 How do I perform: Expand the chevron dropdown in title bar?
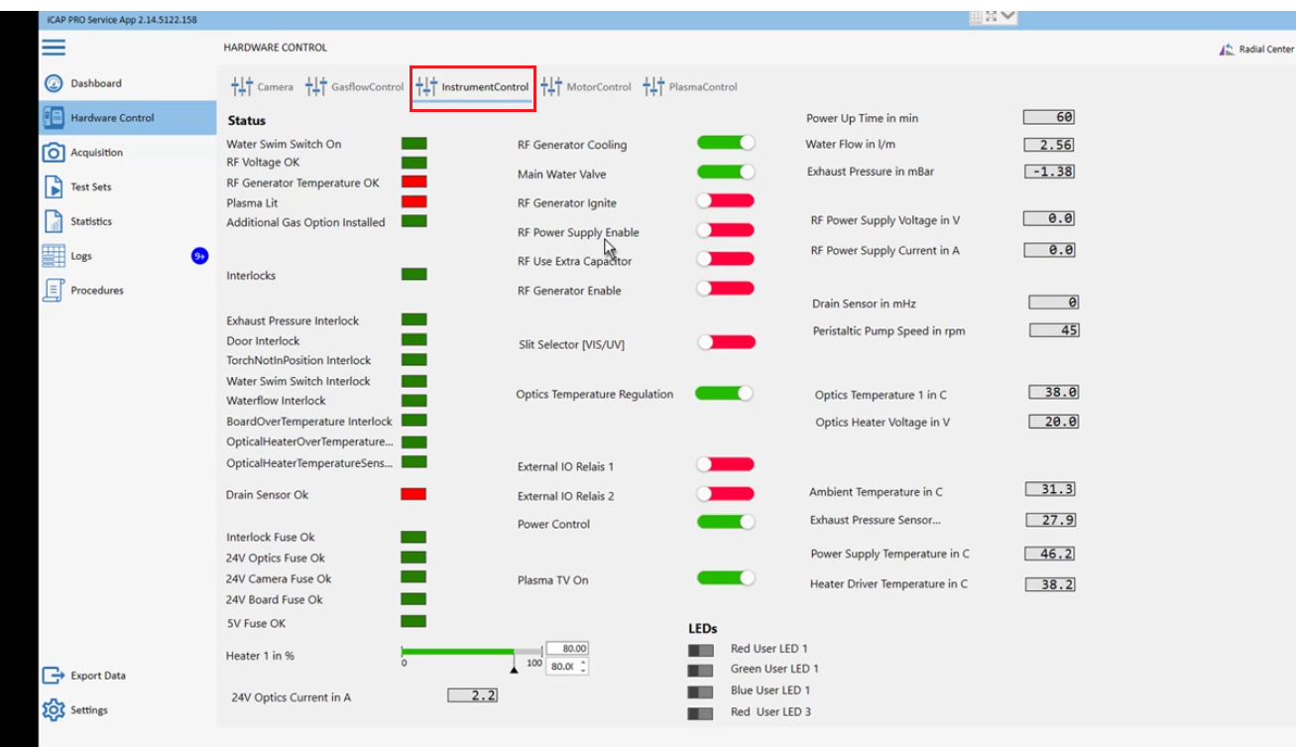point(1008,16)
